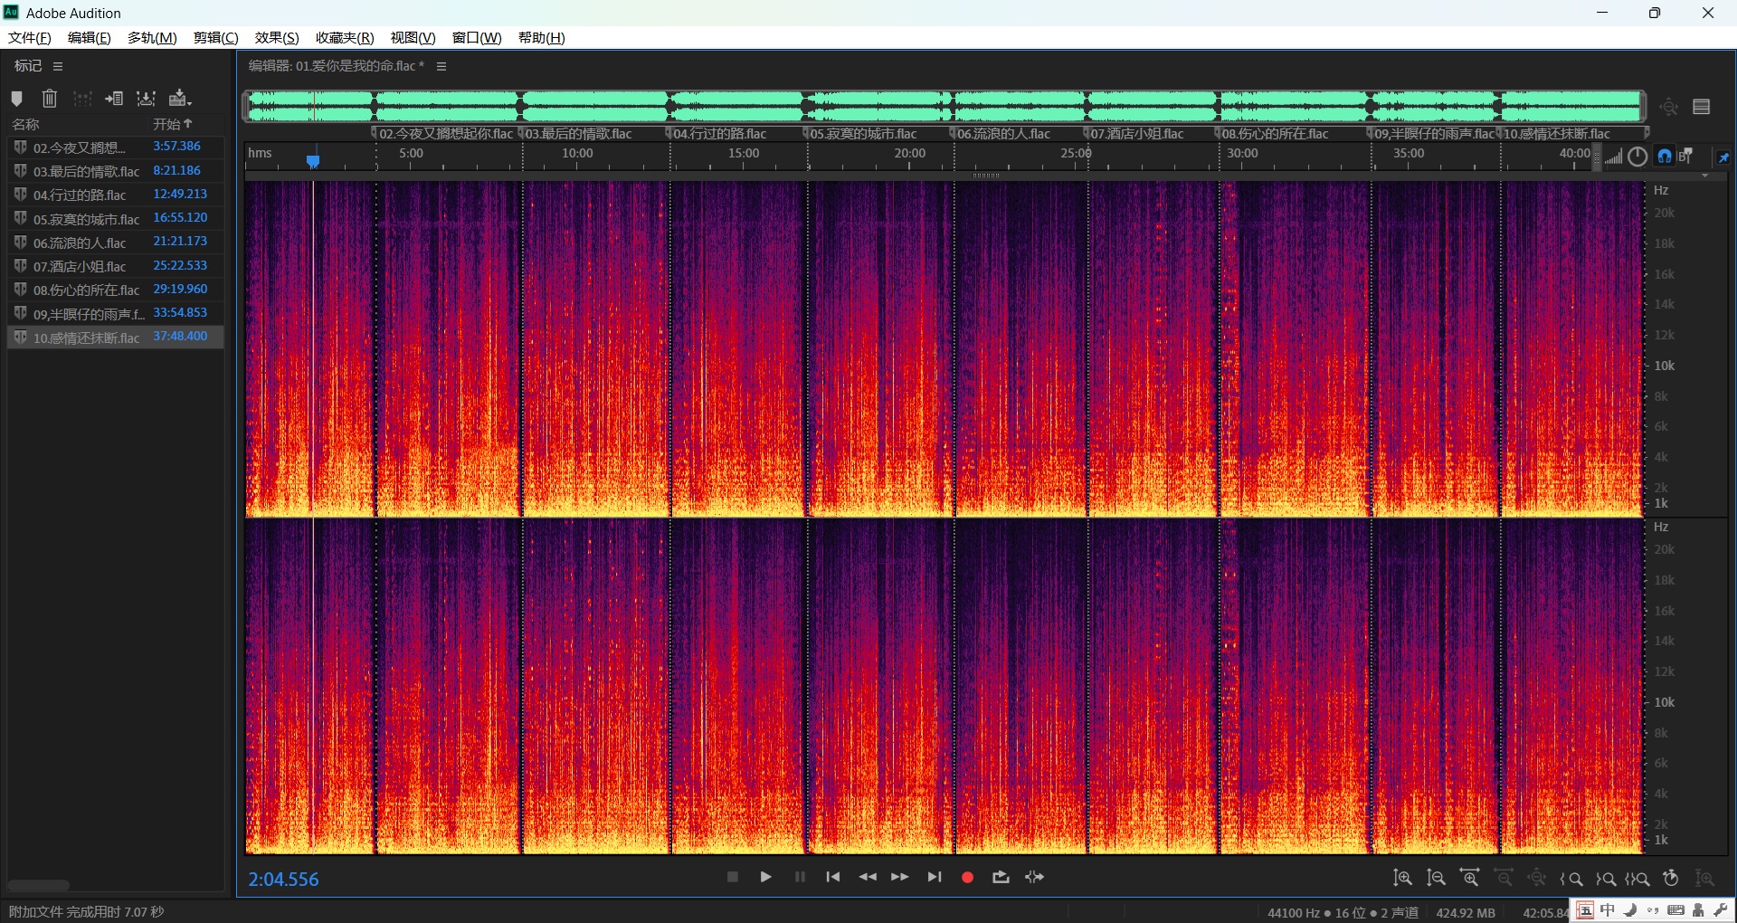Click zoom in amplitude icon
The image size is (1737, 923).
coord(1402,878)
